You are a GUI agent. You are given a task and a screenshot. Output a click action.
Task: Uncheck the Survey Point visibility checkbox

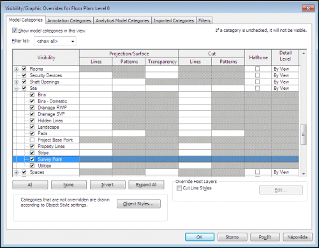tap(32, 159)
